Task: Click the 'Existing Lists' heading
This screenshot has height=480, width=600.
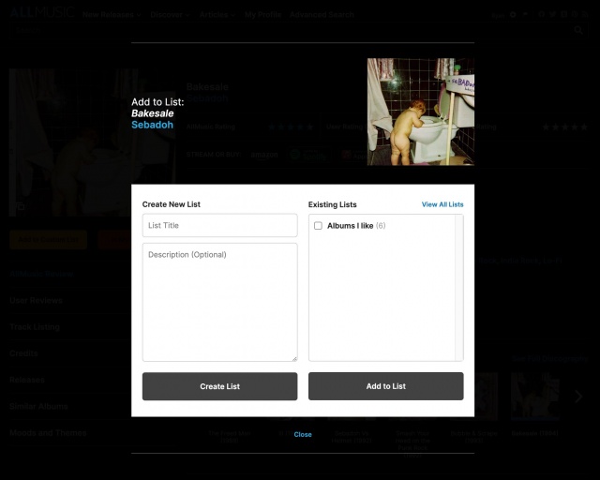Action: [x=332, y=204]
